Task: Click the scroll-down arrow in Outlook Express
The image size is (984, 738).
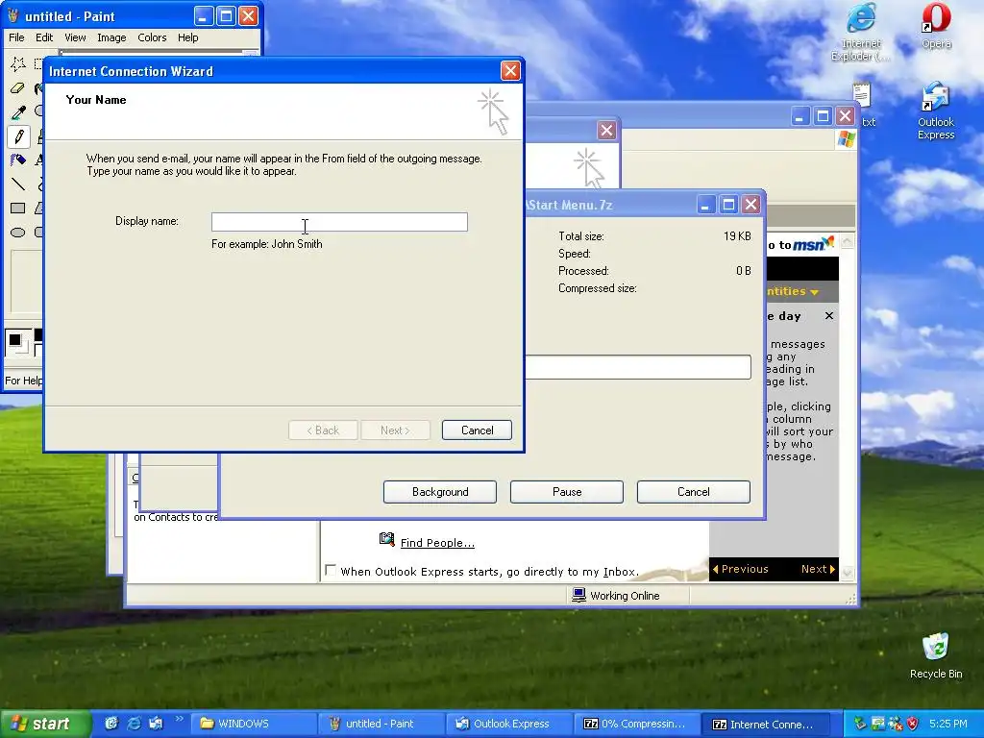Action: [848, 573]
